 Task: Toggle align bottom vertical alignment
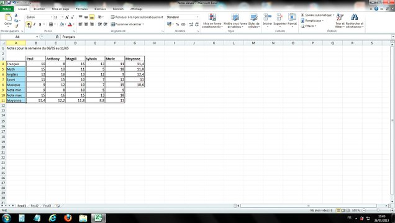[x=92, y=17]
